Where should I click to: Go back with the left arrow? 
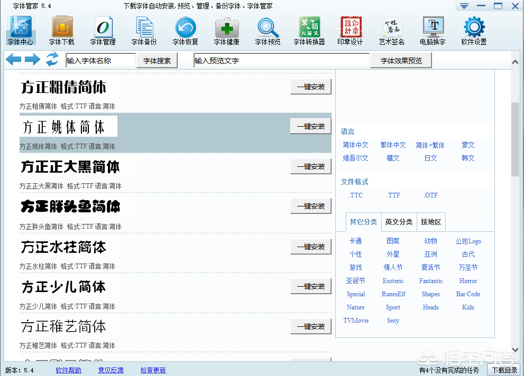[13, 60]
